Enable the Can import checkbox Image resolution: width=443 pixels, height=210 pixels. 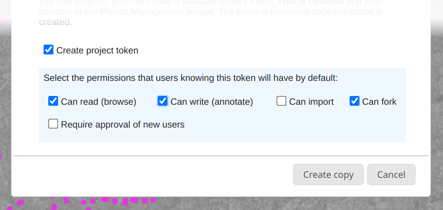click(281, 101)
